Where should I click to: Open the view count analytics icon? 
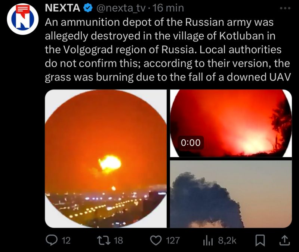208,240
